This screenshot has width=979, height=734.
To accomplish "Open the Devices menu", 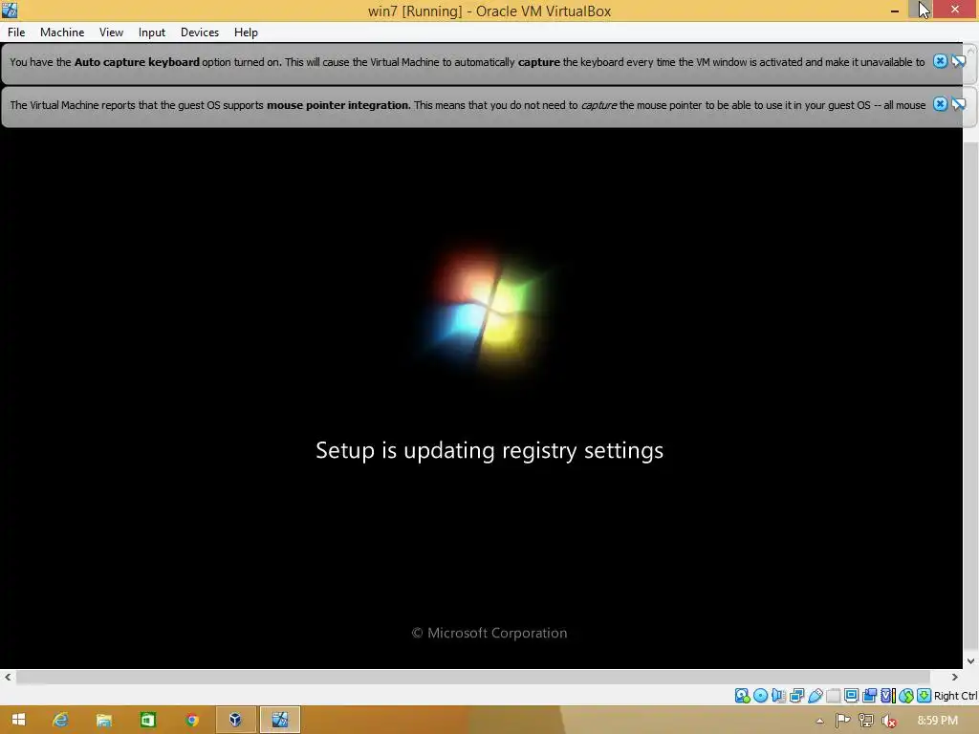I will (x=199, y=32).
